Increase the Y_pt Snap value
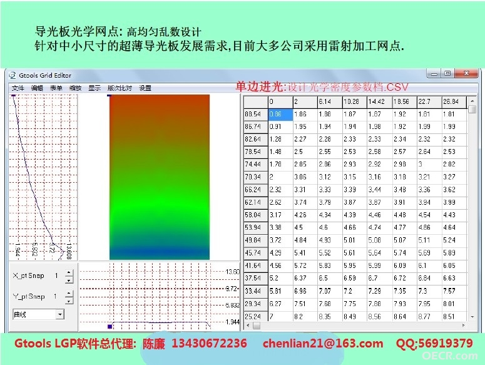This screenshot has width=485, height=365. [x=69, y=294]
